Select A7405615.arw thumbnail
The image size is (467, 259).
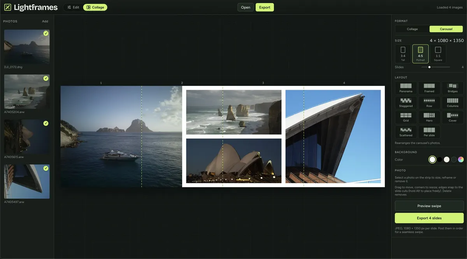pyautogui.click(x=27, y=136)
